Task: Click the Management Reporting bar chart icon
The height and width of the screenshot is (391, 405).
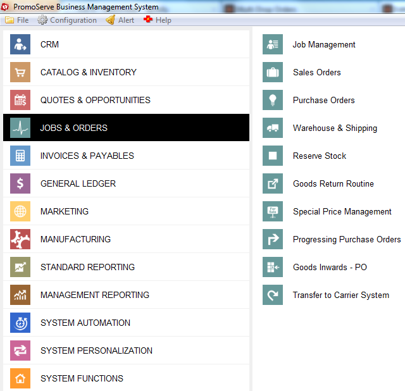Action: pos(20,295)
